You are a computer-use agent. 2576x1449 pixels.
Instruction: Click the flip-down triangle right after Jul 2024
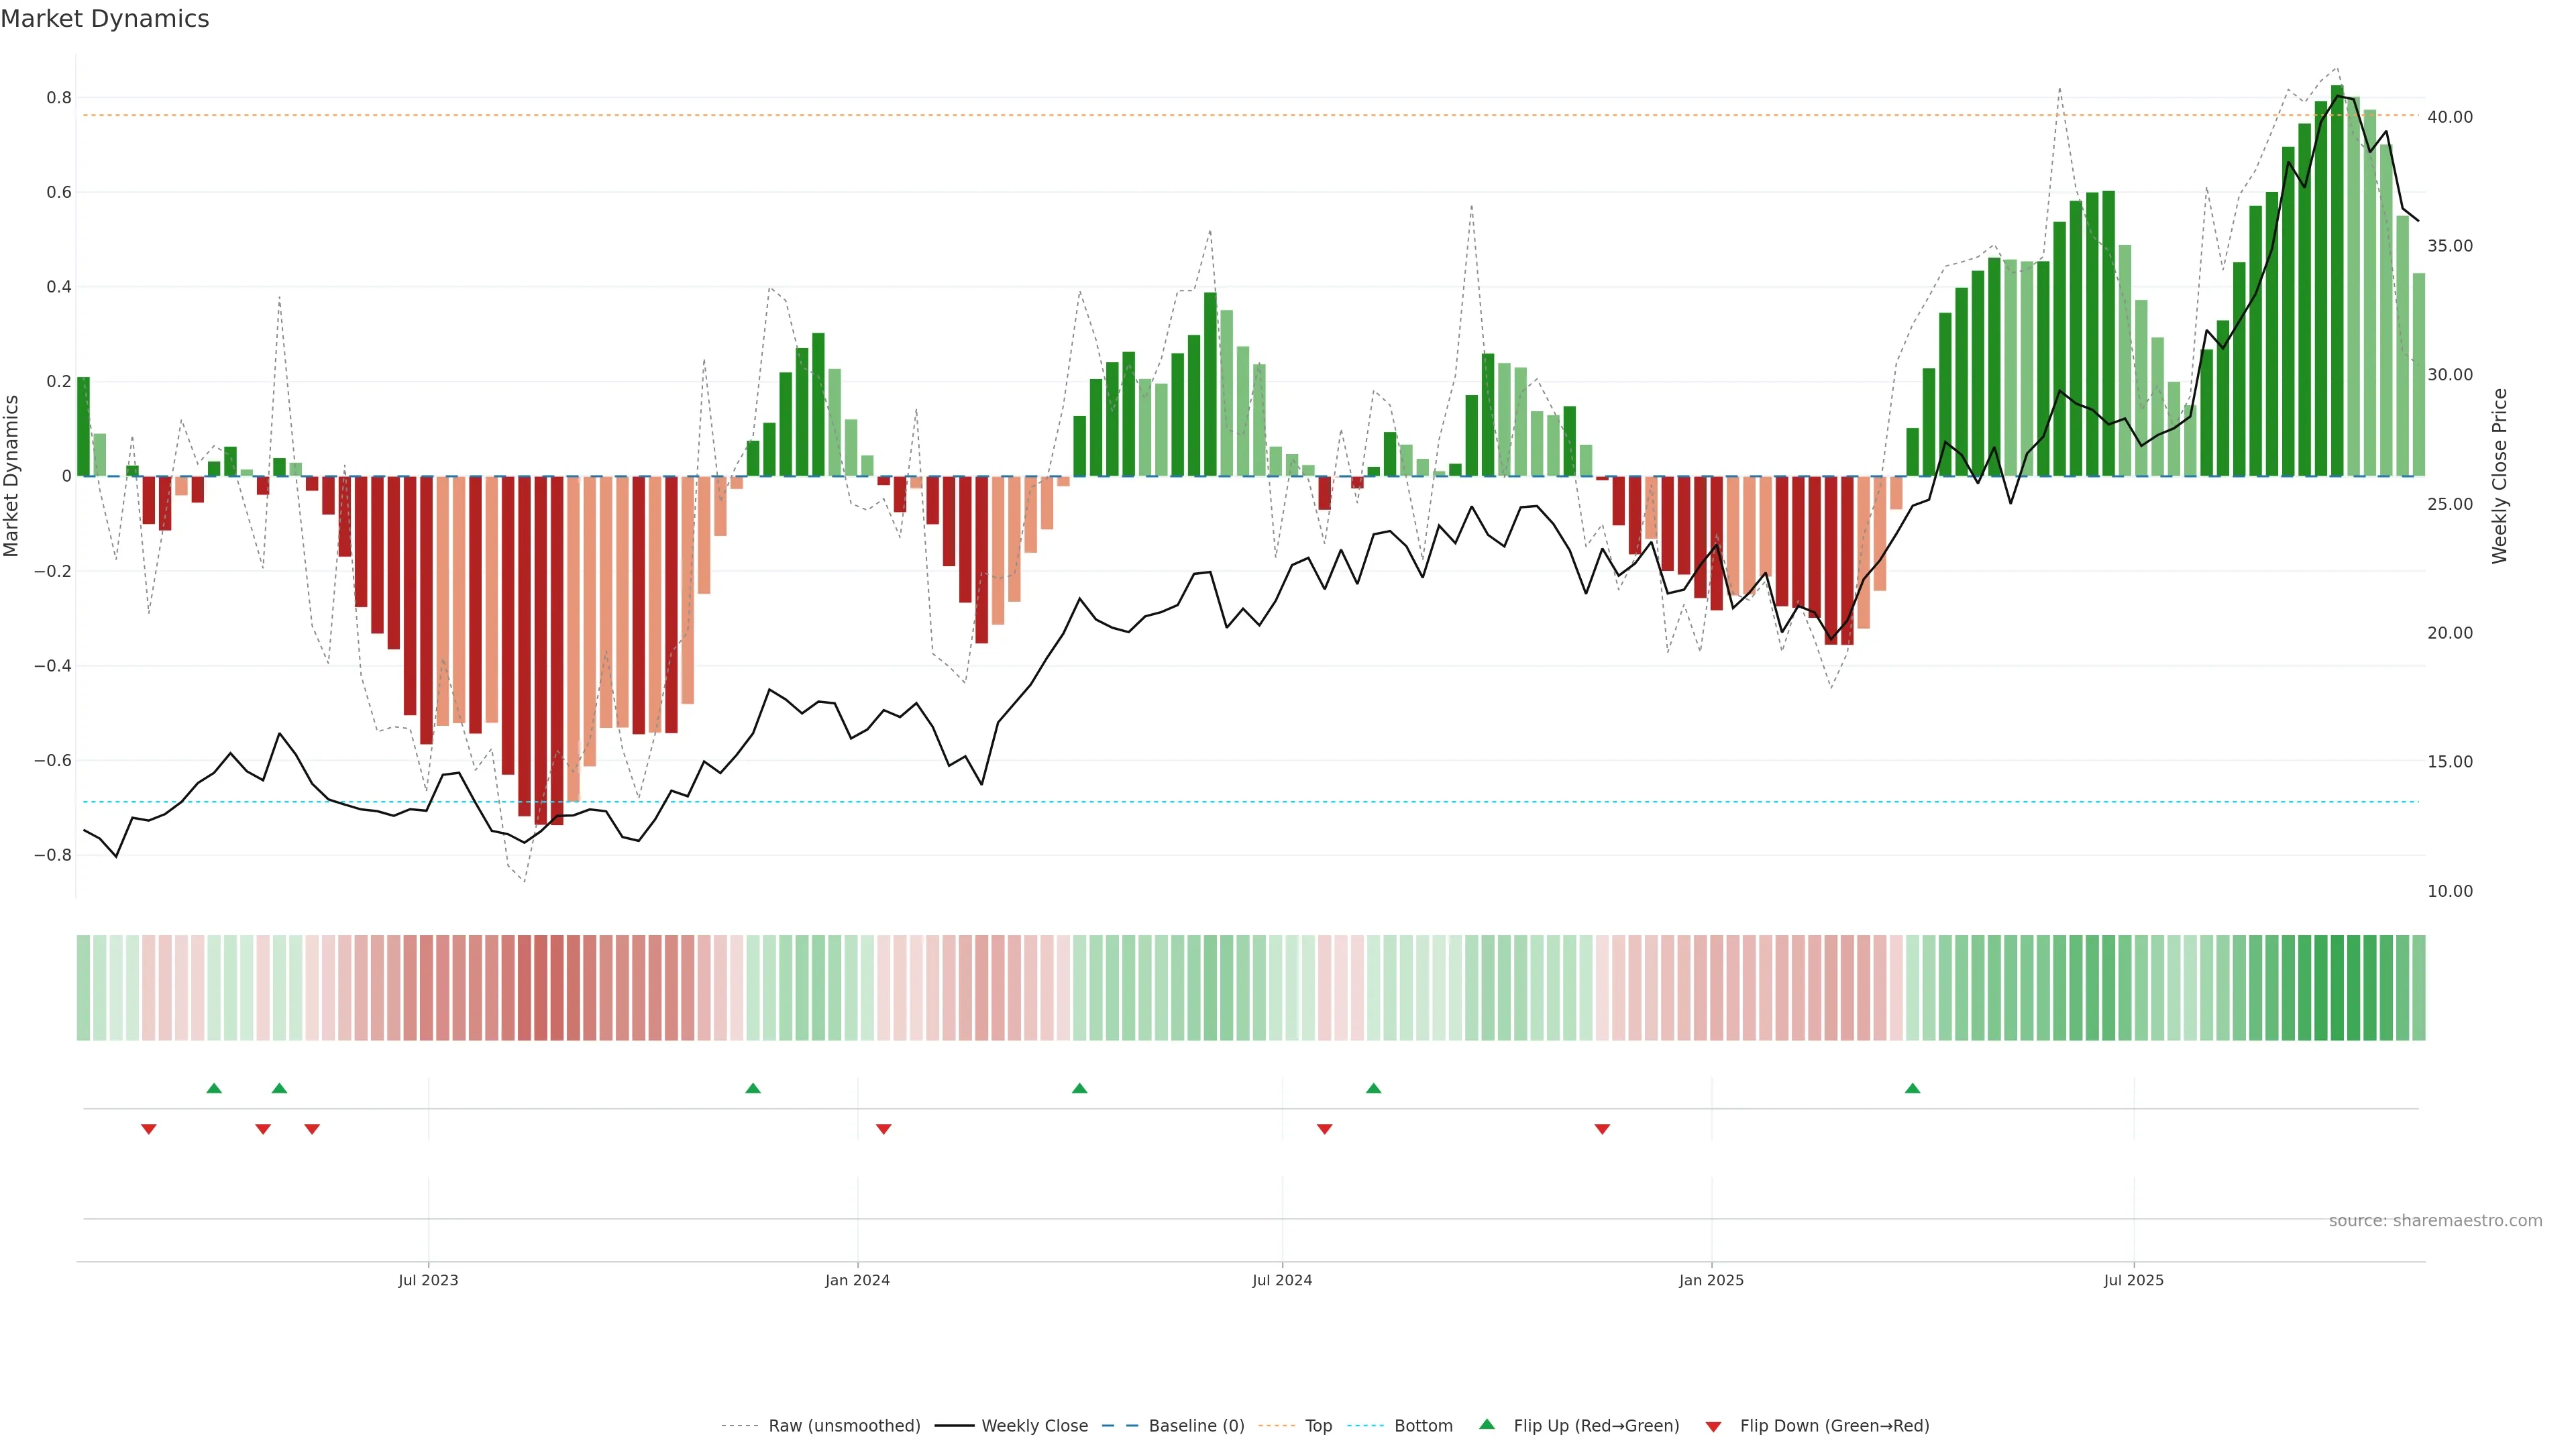(1325, 1129)
